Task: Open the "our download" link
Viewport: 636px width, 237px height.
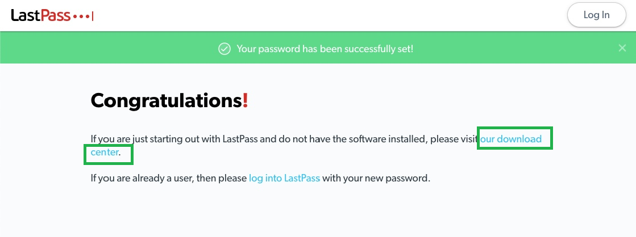Action: 511,138
